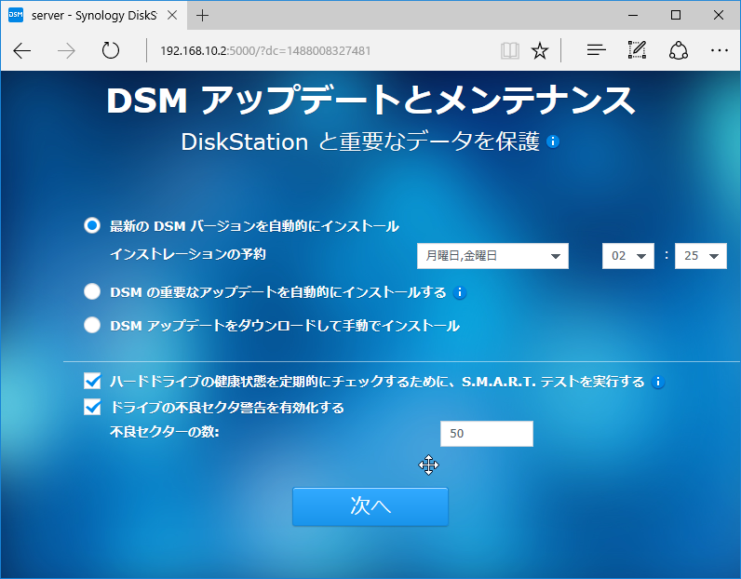Screen dimensions: 741x579
Task: Click info icon next to important updates option
Action: 459,292
